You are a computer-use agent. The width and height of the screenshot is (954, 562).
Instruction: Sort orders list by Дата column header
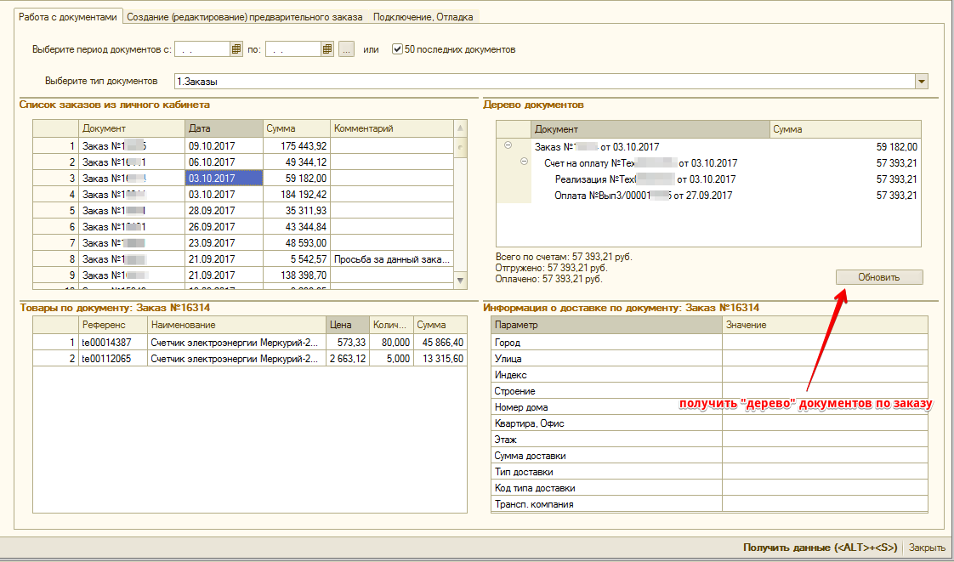(223, 128)
